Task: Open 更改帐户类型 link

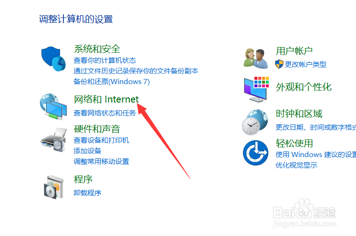Action: 306,64
